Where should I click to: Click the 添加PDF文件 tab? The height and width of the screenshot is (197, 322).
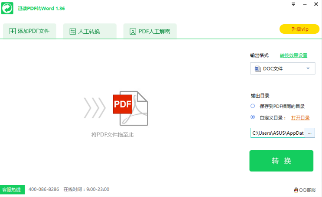pos(29,31)
